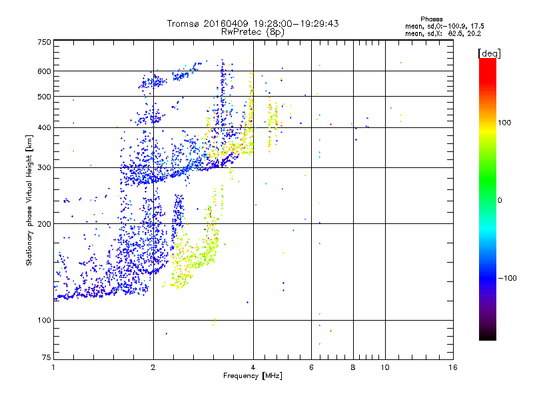Click the x-axis label '16'
The image size is (533, 400).
click(x=453, y=367)
